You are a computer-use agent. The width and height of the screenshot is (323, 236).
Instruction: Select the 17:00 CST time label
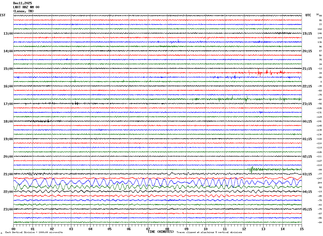point(8,104)
